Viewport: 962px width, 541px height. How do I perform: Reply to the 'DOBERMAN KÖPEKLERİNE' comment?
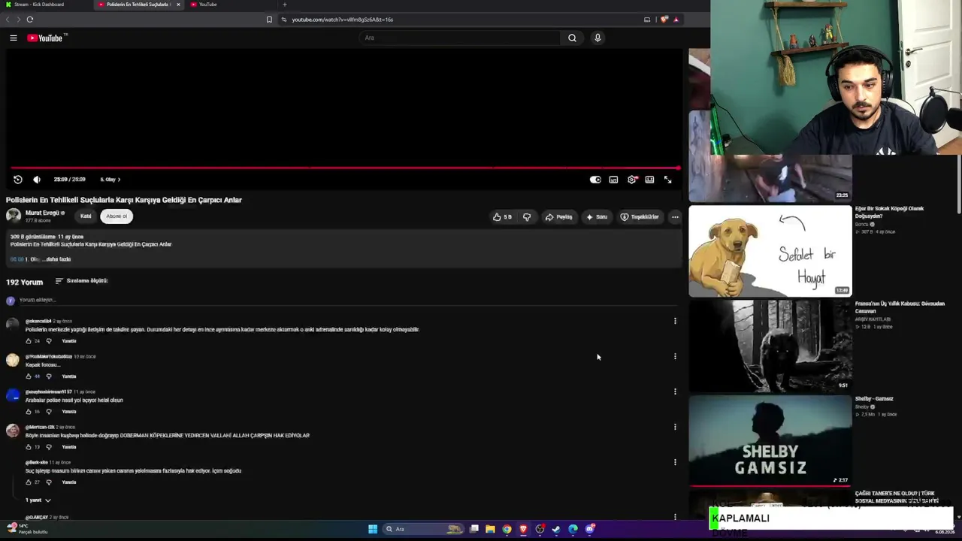click(x=69, y=447)
